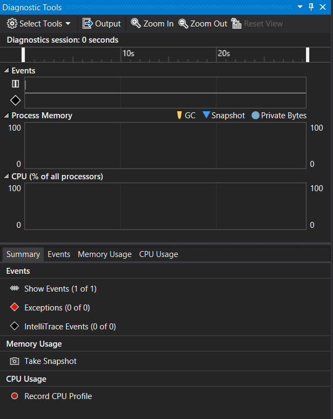Click the red record circle icon
333x419 pixels.
pos(15,396)
